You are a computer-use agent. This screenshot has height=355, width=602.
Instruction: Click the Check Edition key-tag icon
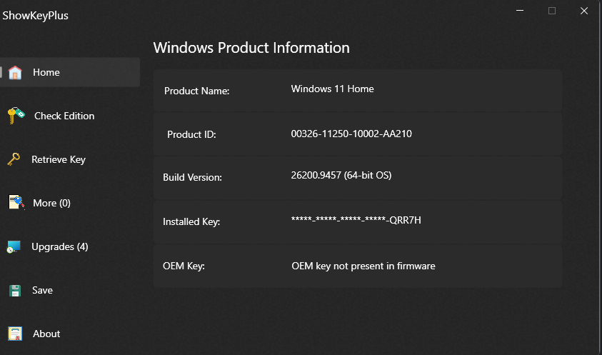tap(16, 116)
